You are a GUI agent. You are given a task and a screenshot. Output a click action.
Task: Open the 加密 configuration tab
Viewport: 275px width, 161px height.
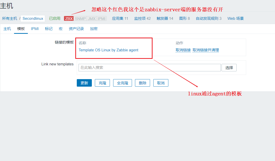tap(94, 29)
